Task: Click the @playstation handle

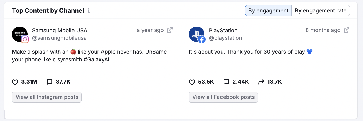Action: (225, 38)
